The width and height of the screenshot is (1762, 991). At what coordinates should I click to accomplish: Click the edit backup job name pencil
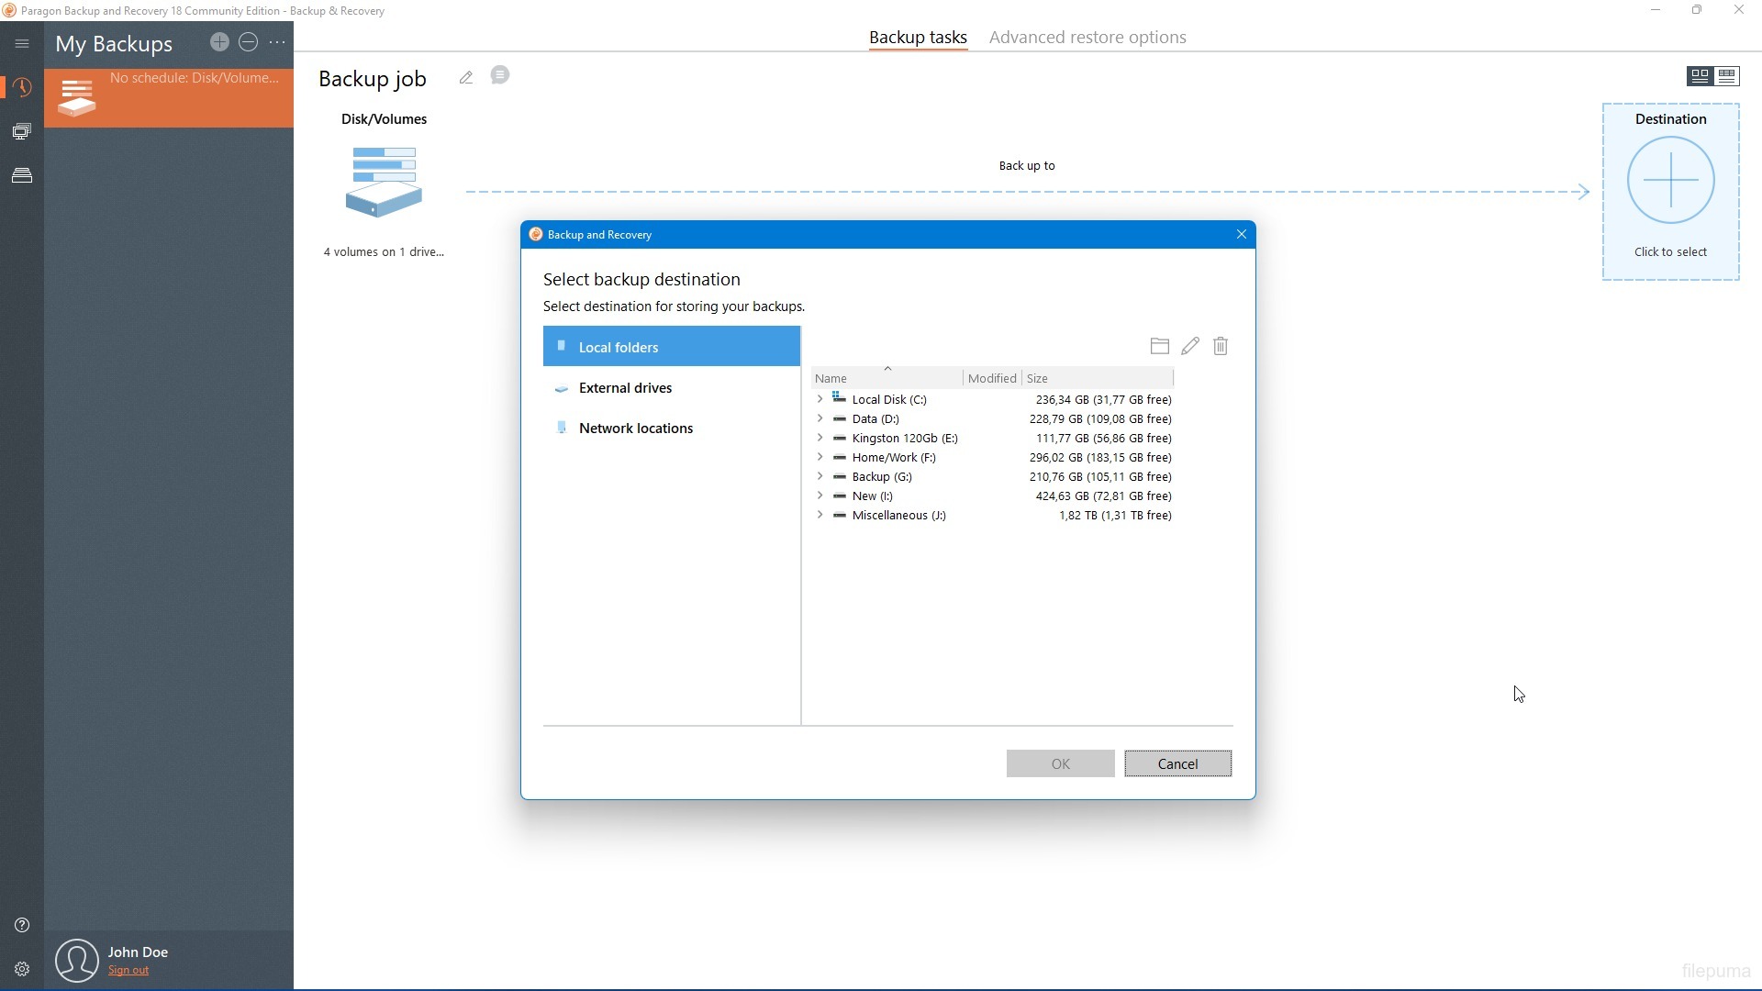[466, 78]
